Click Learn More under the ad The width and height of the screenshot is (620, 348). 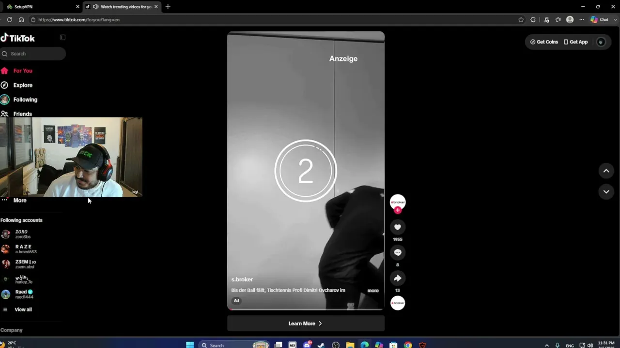[306, 323]
